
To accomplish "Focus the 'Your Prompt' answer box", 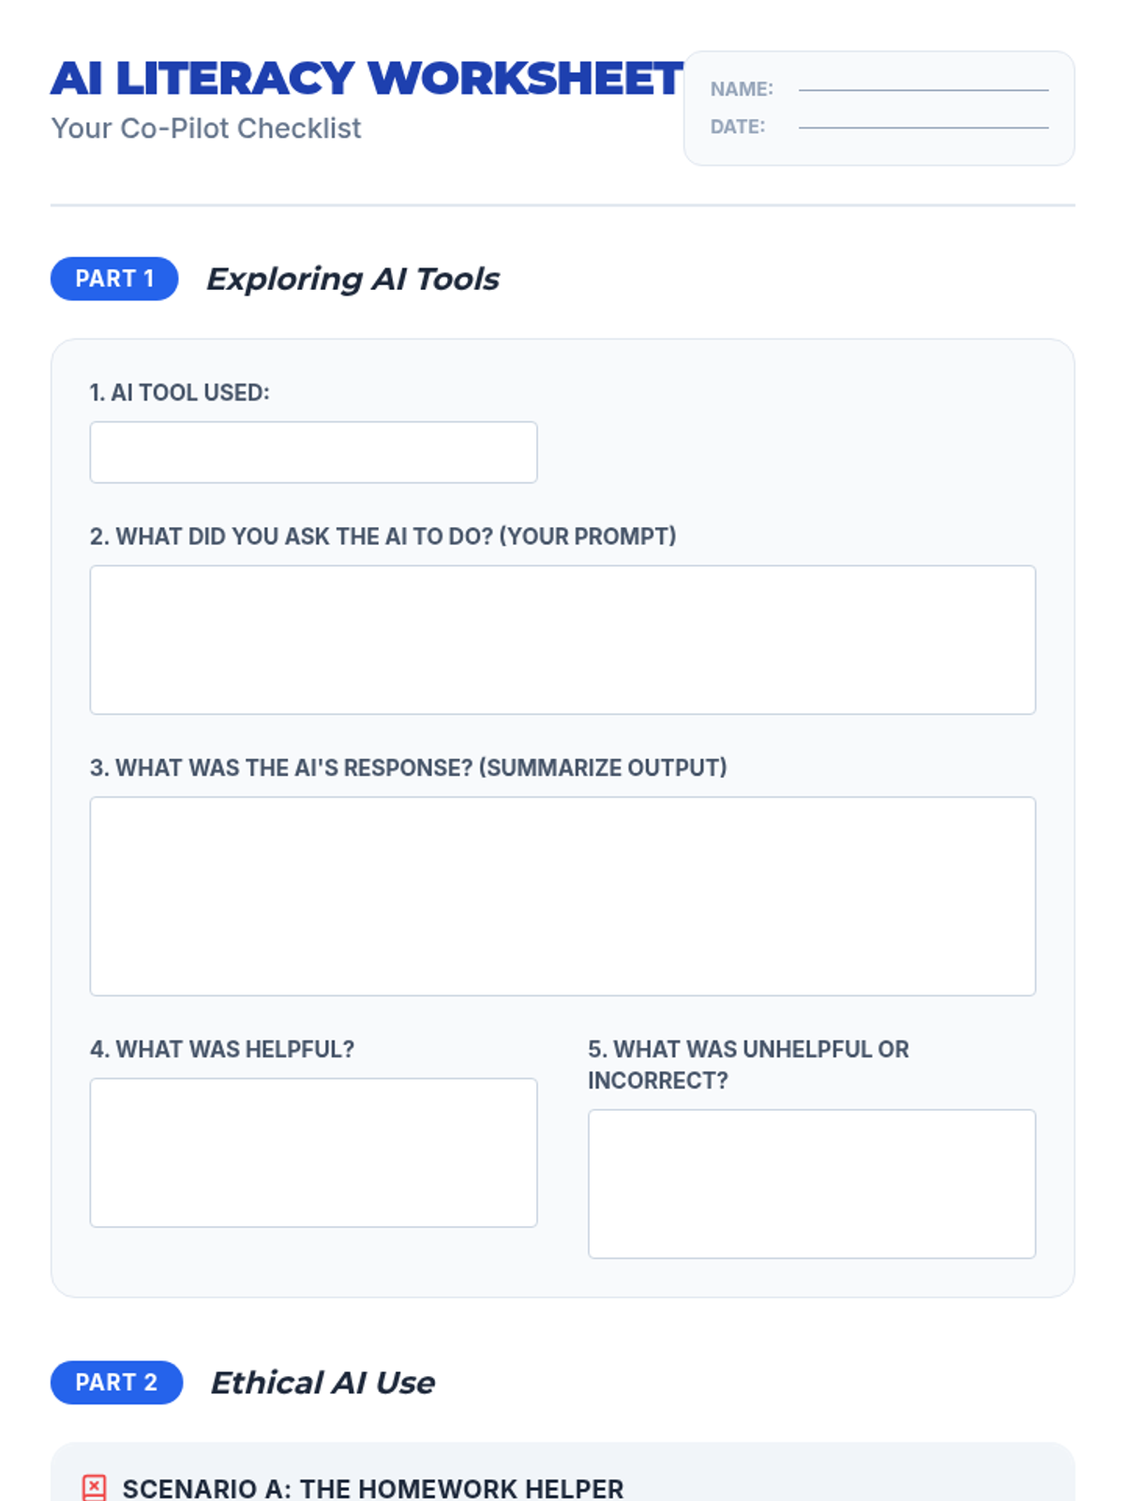I will [562, 640].
